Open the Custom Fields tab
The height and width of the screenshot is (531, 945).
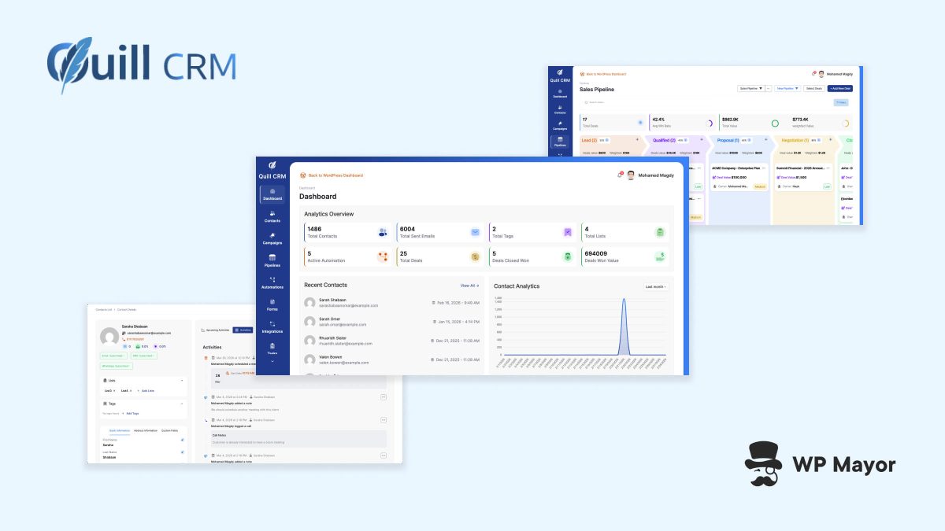click(170, 430)
